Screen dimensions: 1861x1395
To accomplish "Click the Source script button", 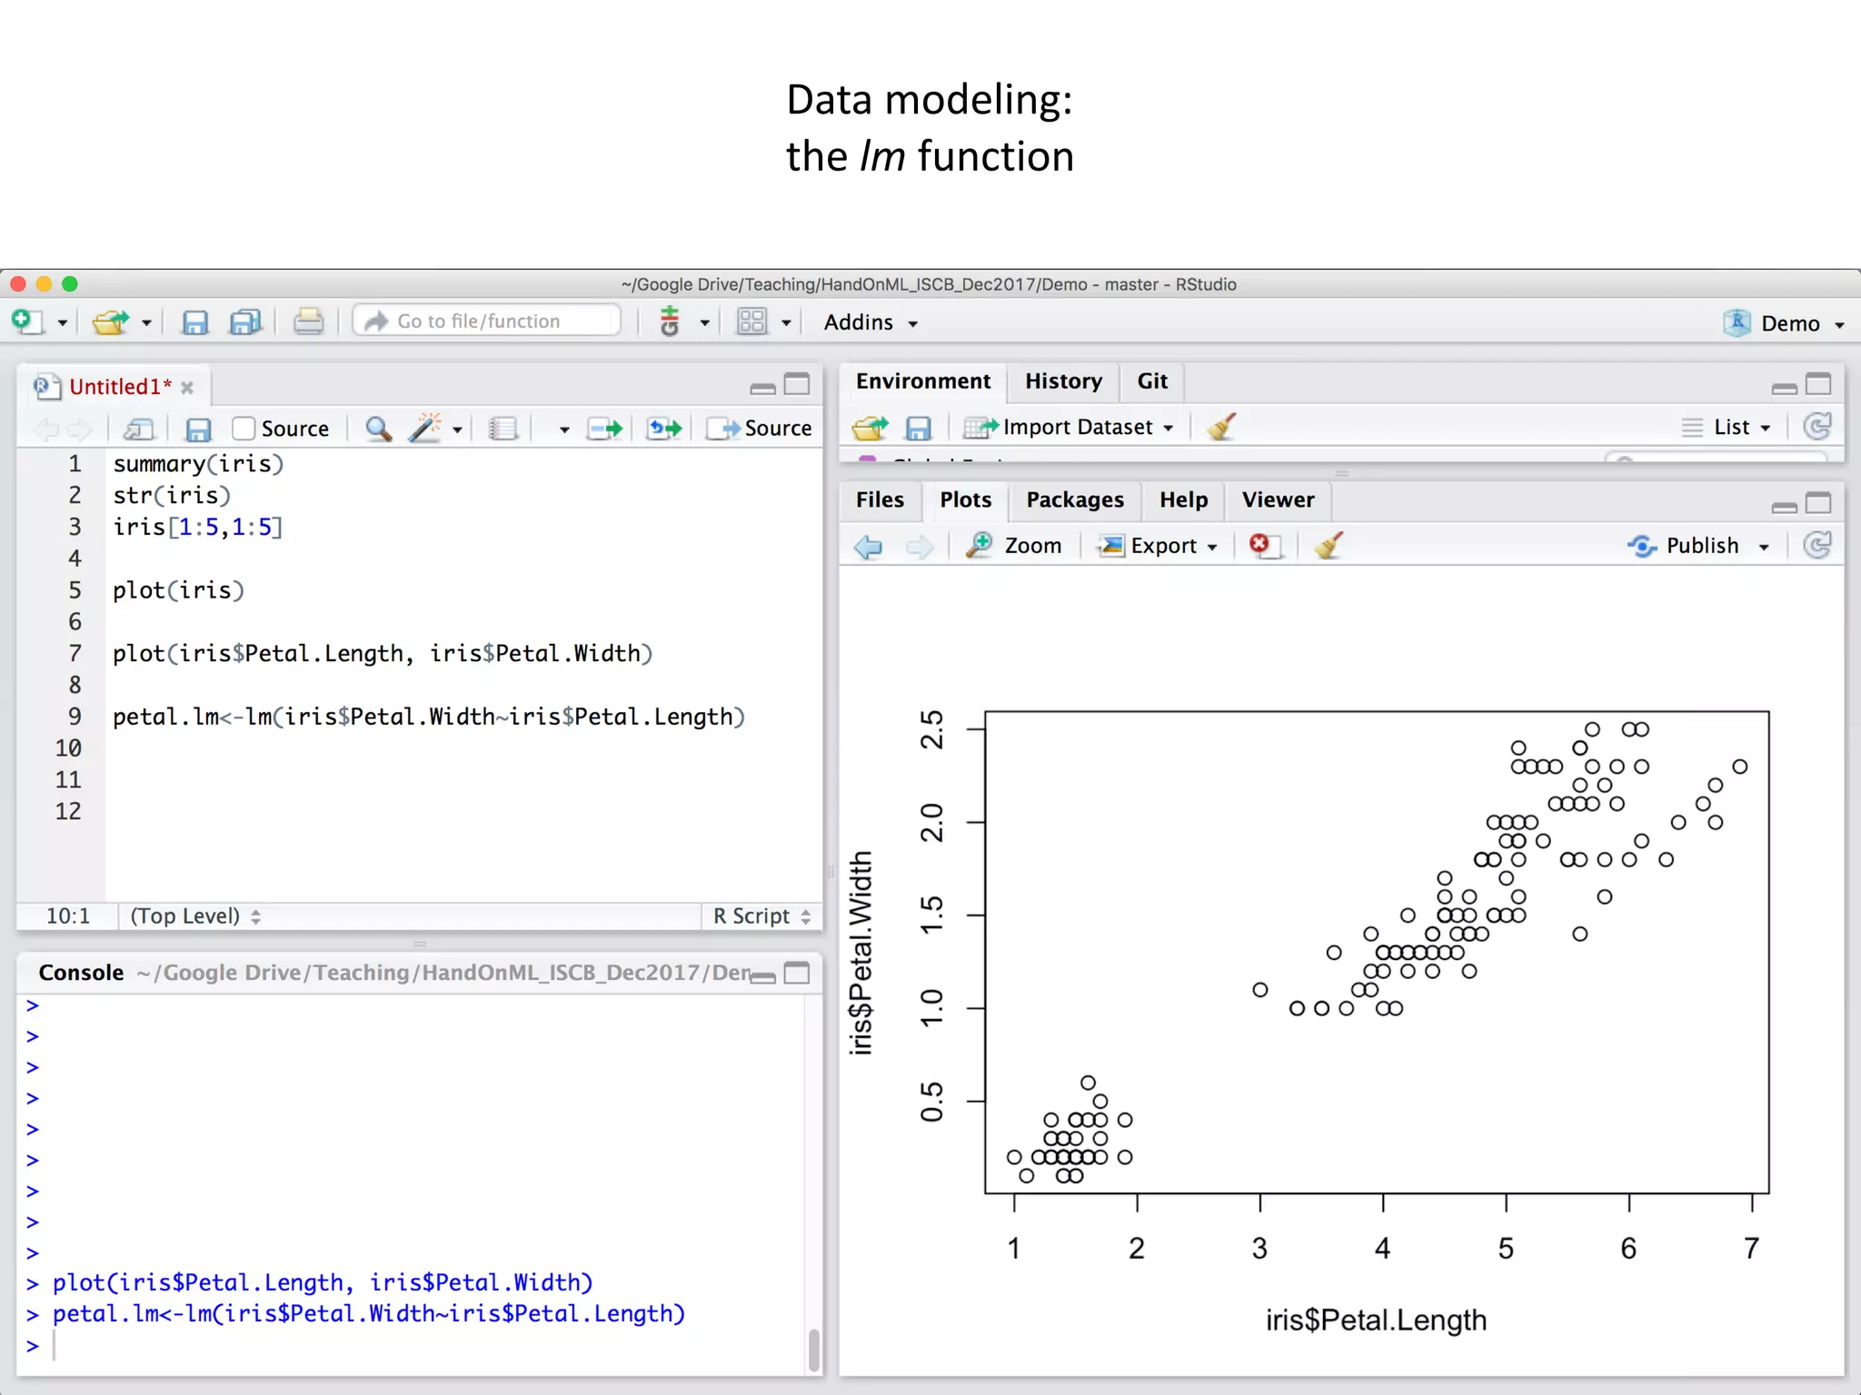I will click(x=760, y=429).
